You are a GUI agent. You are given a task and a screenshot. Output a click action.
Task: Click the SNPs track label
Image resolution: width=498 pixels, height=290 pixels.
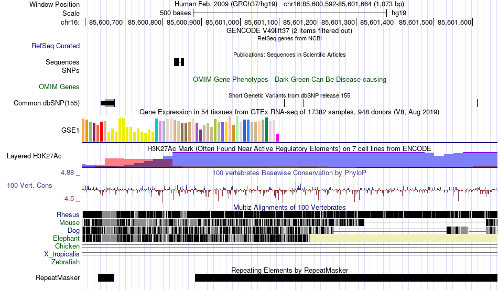point(71,70)
